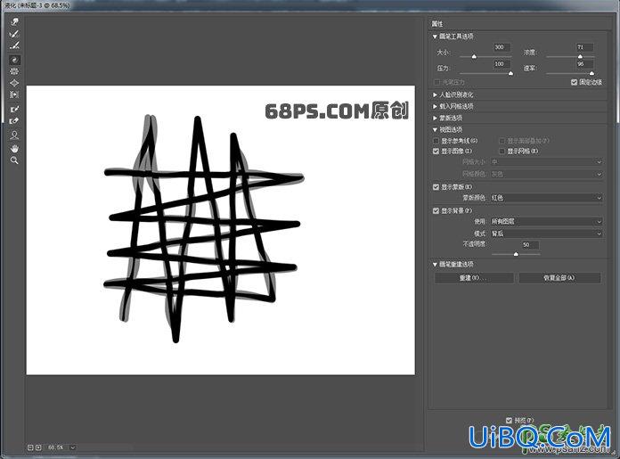Toggle the Pin Edges checkbox
This screenshot has height=459, width=620.
point(575,82)
